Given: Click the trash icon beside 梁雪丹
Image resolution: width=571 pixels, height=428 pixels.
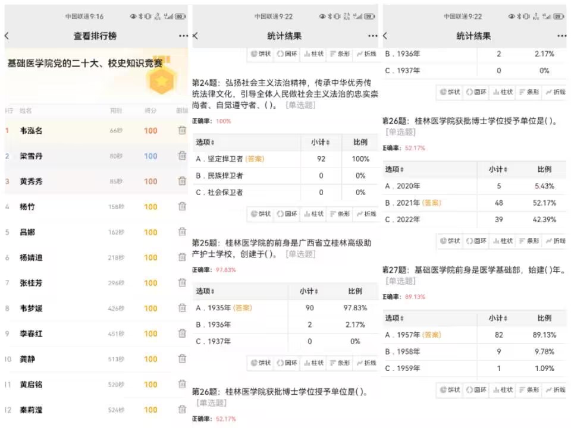Looking at the screenshot, I should pyautogui.click(x=182, y=156).
